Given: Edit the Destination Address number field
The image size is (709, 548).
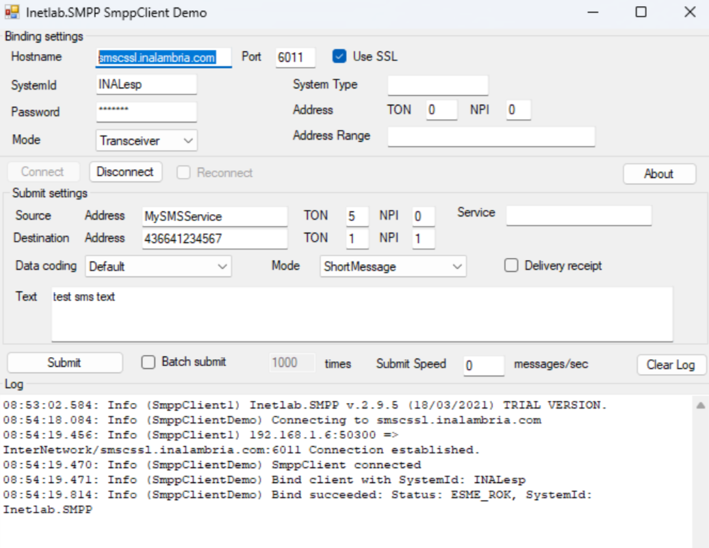Looking at the screenshot, I should tap(215, 238).
